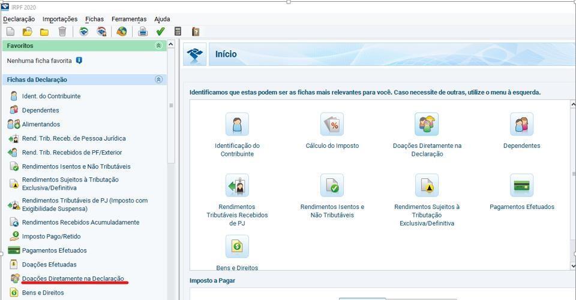The width and height of the screenshot is (576, 300).
Task: Click the second Receita globe toolbar icon
Action: coord(102,32)
